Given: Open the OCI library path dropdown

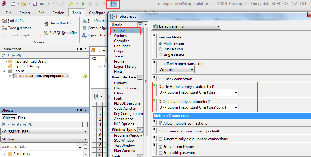Looking at the screenshot, I should (236, 107).
